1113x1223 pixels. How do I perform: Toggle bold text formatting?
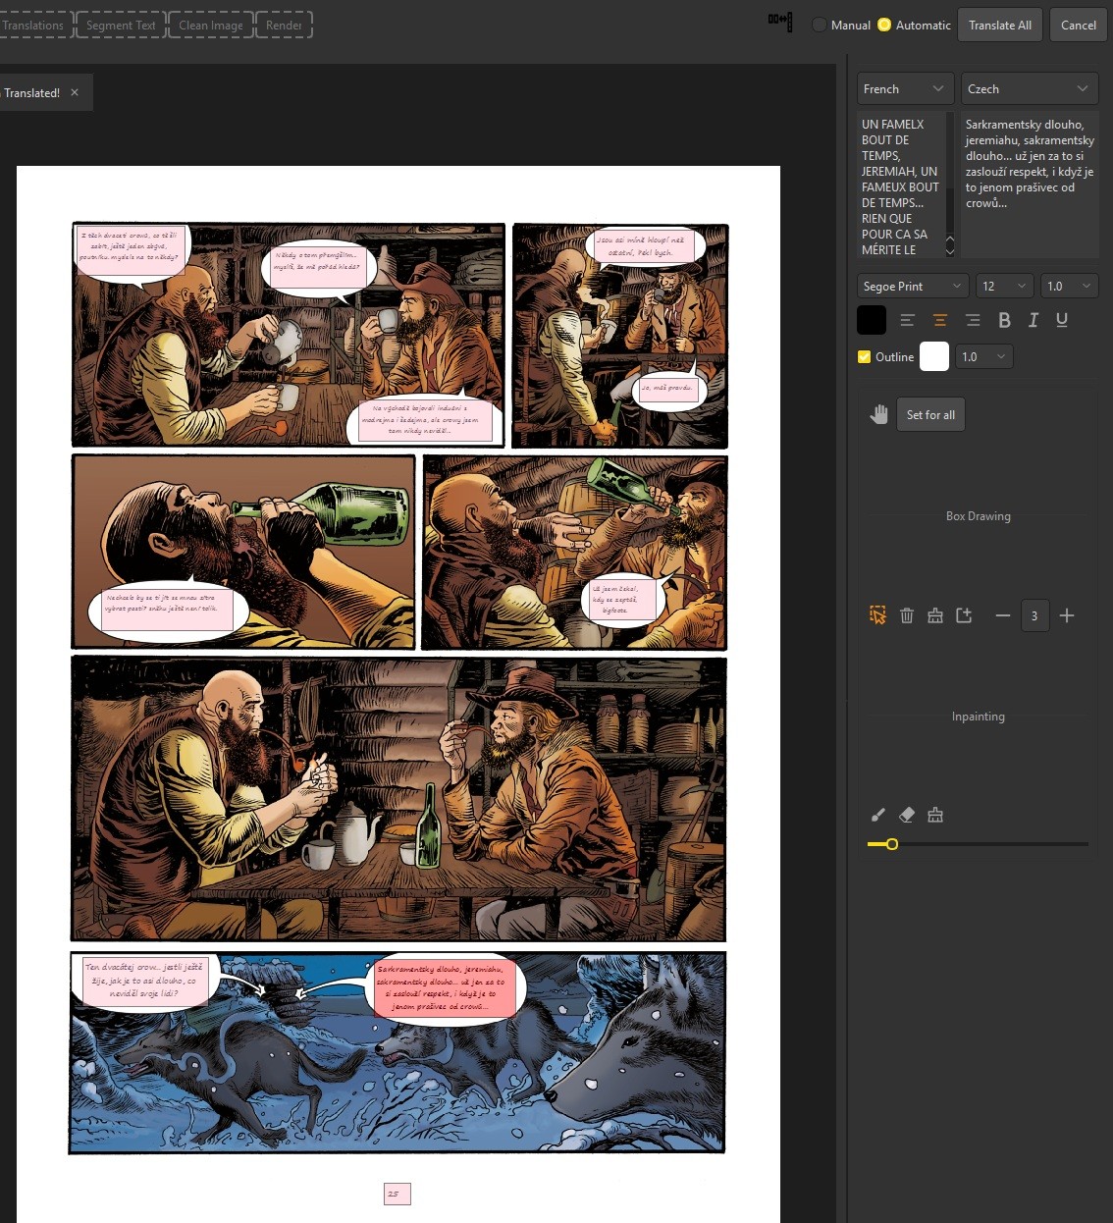(x=1004, y=320)
